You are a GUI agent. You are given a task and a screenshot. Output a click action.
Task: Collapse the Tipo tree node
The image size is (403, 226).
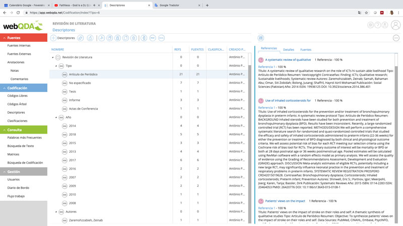(x=56, y=66)
